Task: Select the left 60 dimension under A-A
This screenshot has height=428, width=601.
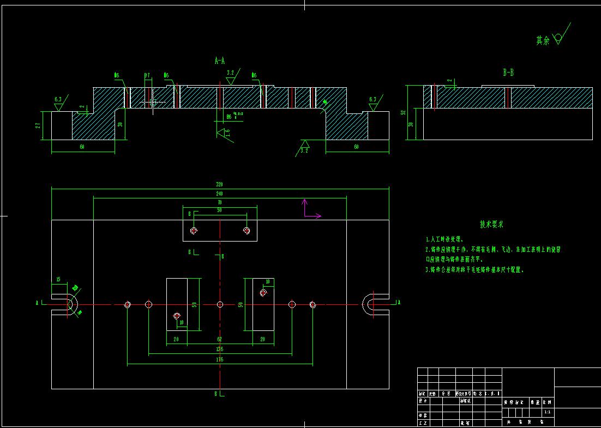Action: (82, 147)
